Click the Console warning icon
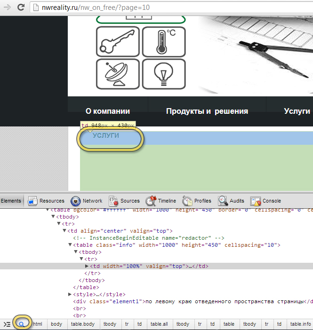 (256, 201)
